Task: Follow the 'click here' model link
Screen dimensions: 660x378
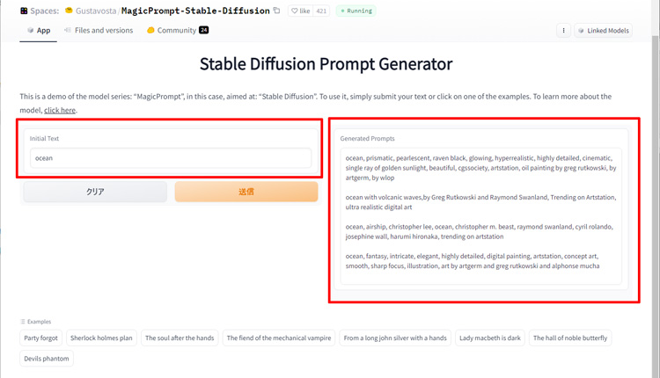Action: coord(60,110)
